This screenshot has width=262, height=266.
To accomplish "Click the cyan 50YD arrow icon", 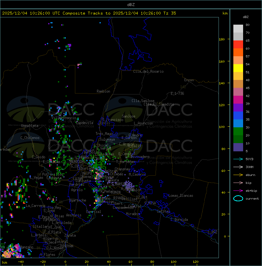I will [238, 159].
